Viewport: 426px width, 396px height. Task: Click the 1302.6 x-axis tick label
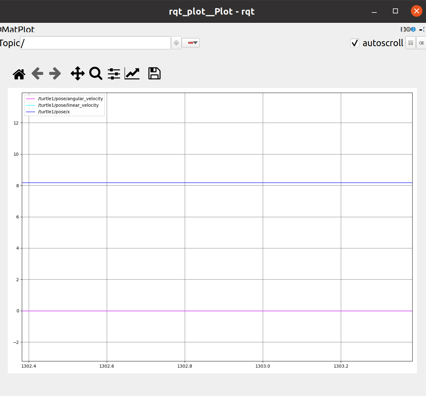(x=107, y=366)
